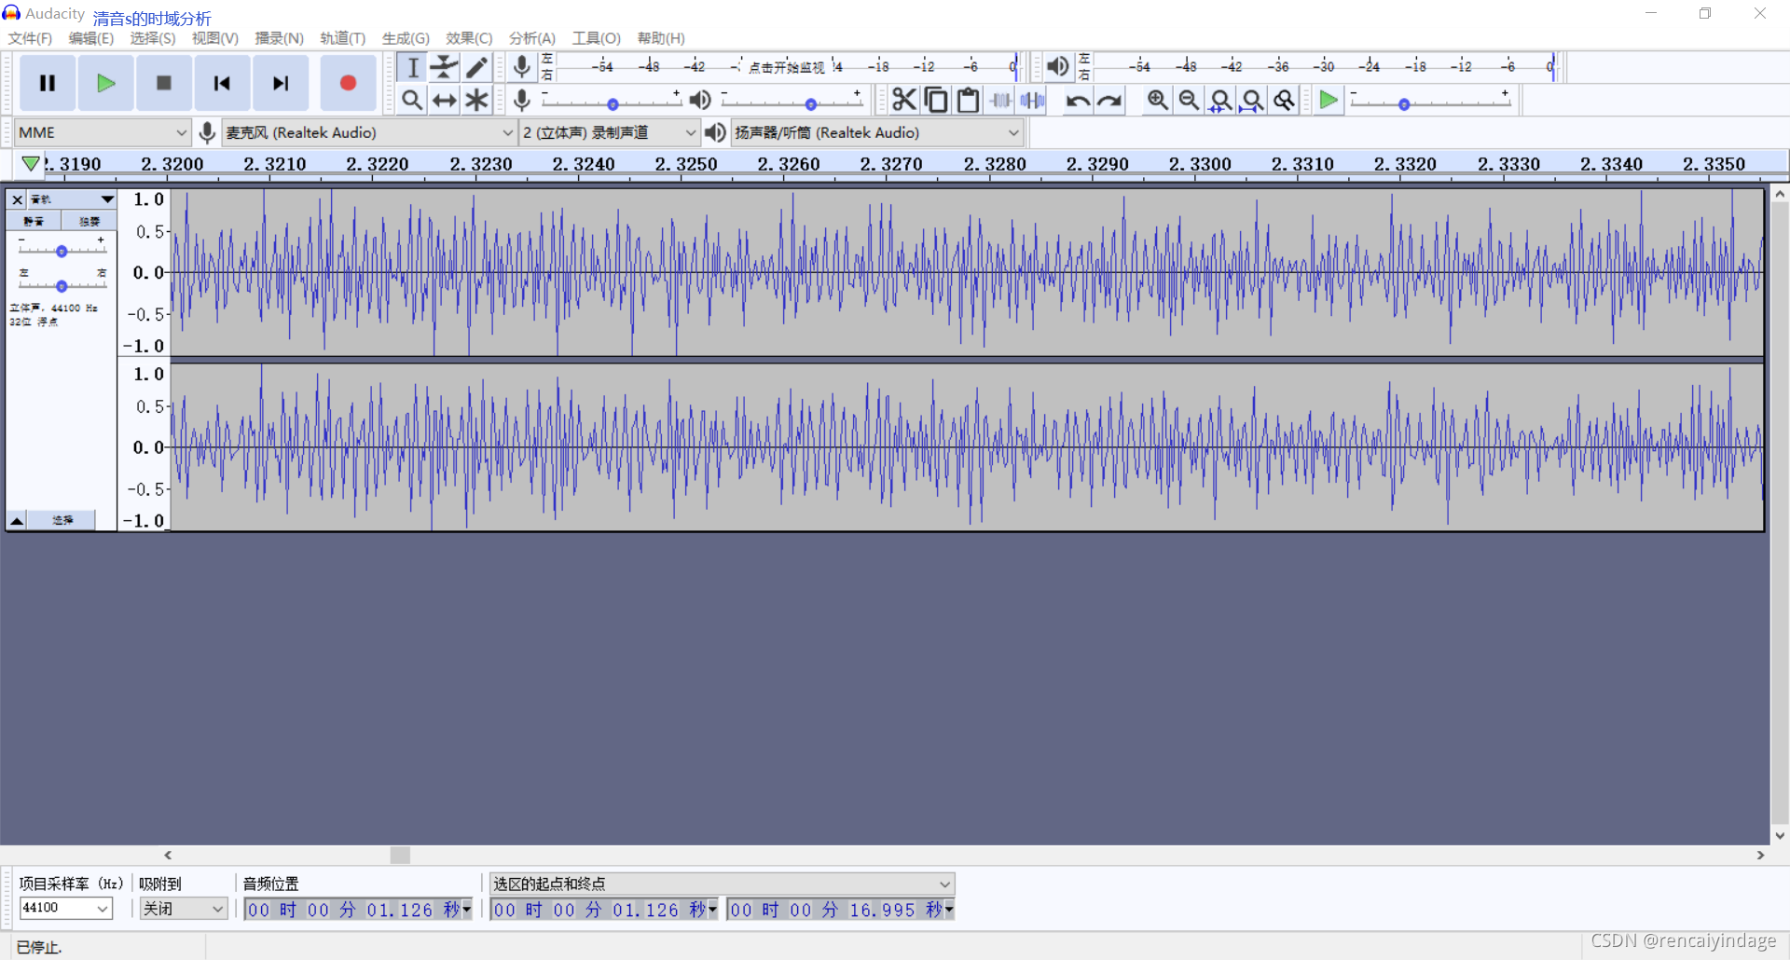Open the 轨道(T) menu
The height and width of the screenshot is (960, 1790).
(342, 38)
